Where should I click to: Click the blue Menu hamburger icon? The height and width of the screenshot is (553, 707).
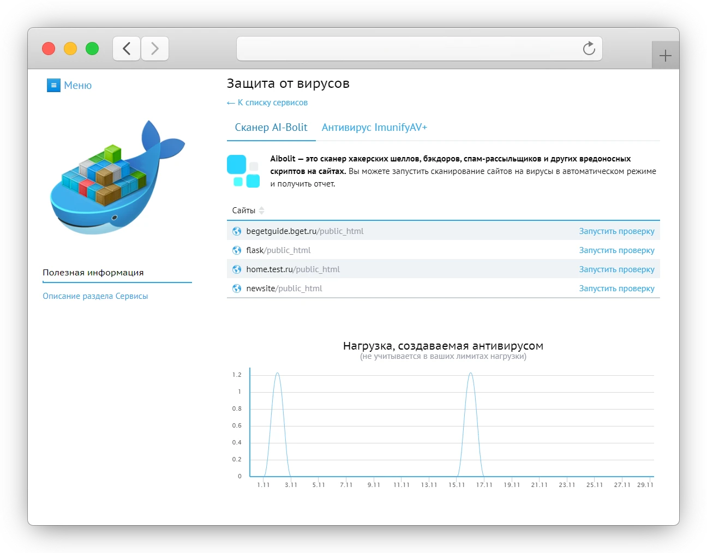coord(53,86)
